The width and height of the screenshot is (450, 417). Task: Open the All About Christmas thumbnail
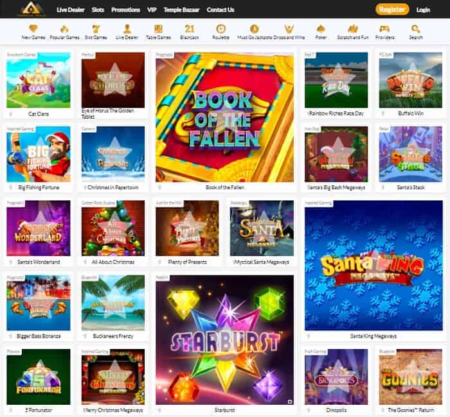tap(113, 228)
